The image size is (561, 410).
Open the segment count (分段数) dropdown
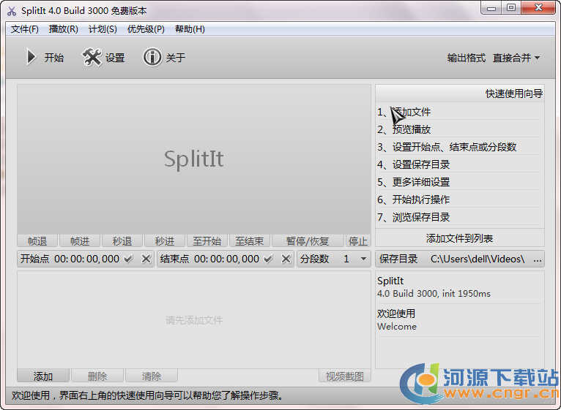[x=363, y=259]
